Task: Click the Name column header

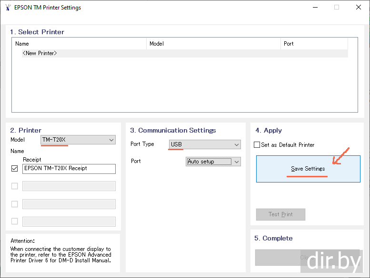Action: [80, 44]
